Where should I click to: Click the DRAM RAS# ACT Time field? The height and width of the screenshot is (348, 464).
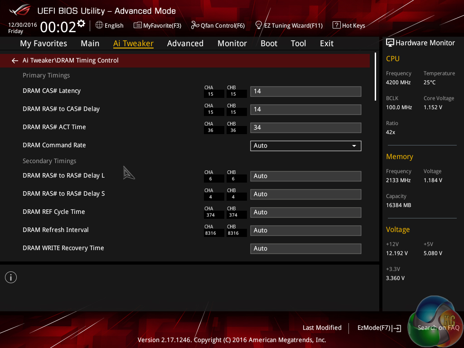pyautogui.click(x=305, y=127)
